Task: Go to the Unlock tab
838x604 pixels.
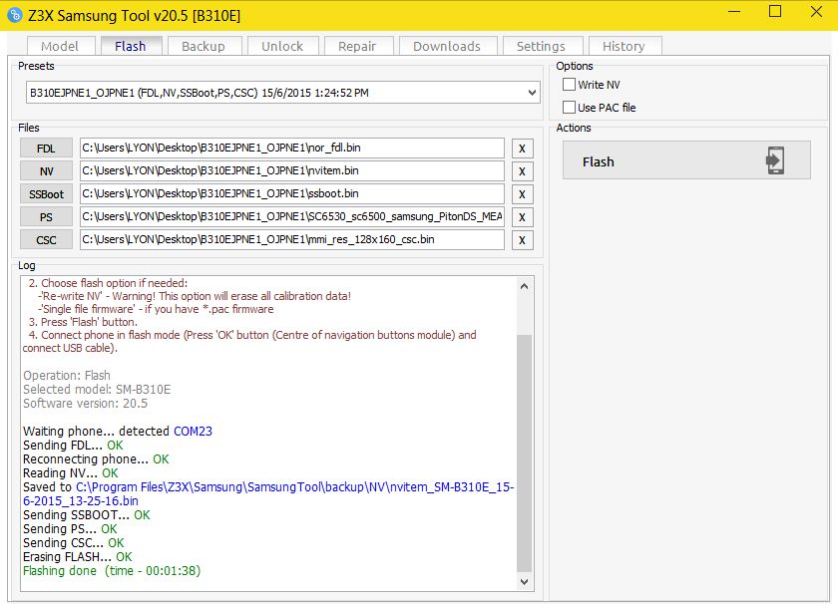Action: click(282, 46)
